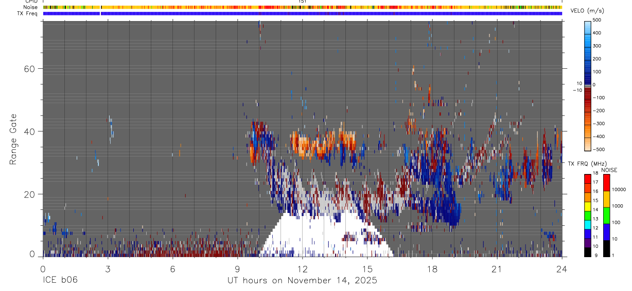Click the 1 label on the NOISE legend
The height and width of the screenshot is (291, 632).
(613, 256)
